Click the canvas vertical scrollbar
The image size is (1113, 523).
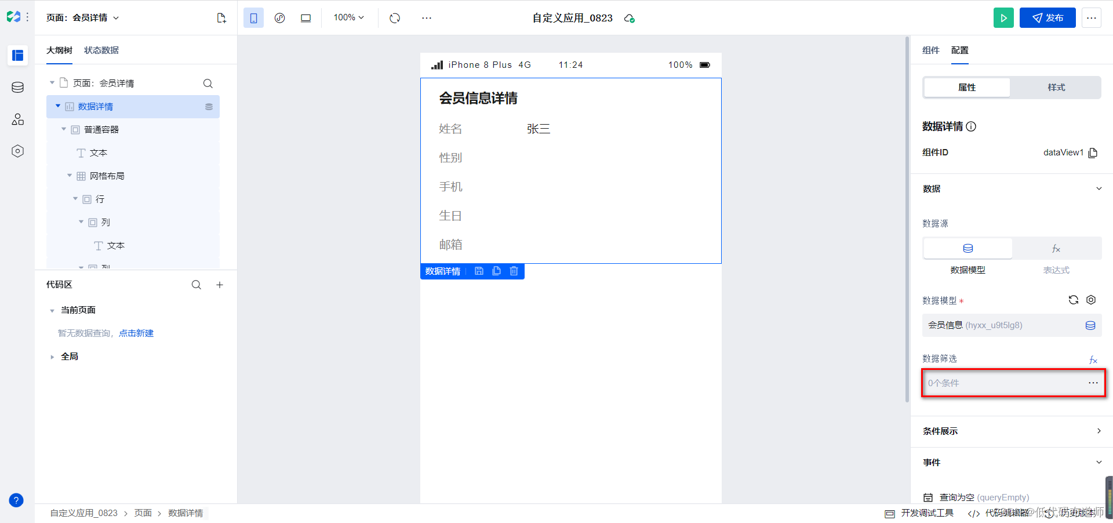click(x=907, y=220)
